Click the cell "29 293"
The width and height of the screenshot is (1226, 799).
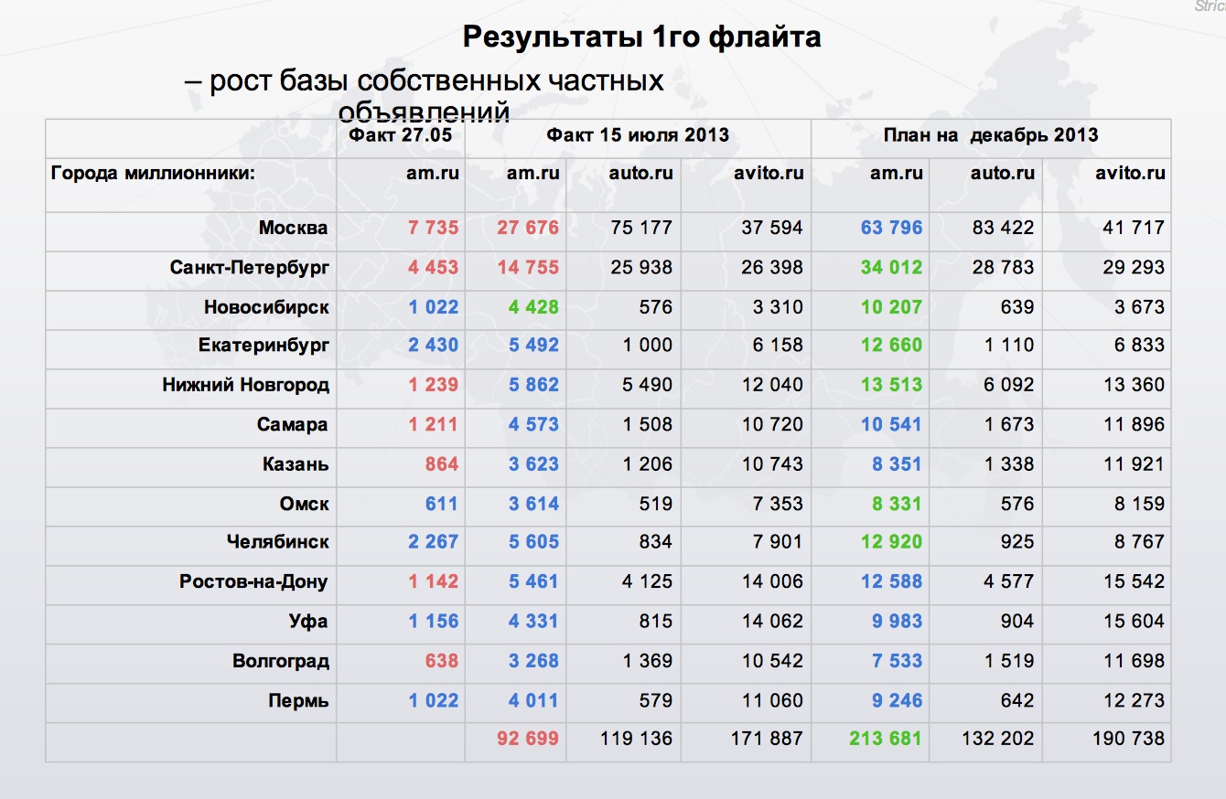tap(1135, 268)
